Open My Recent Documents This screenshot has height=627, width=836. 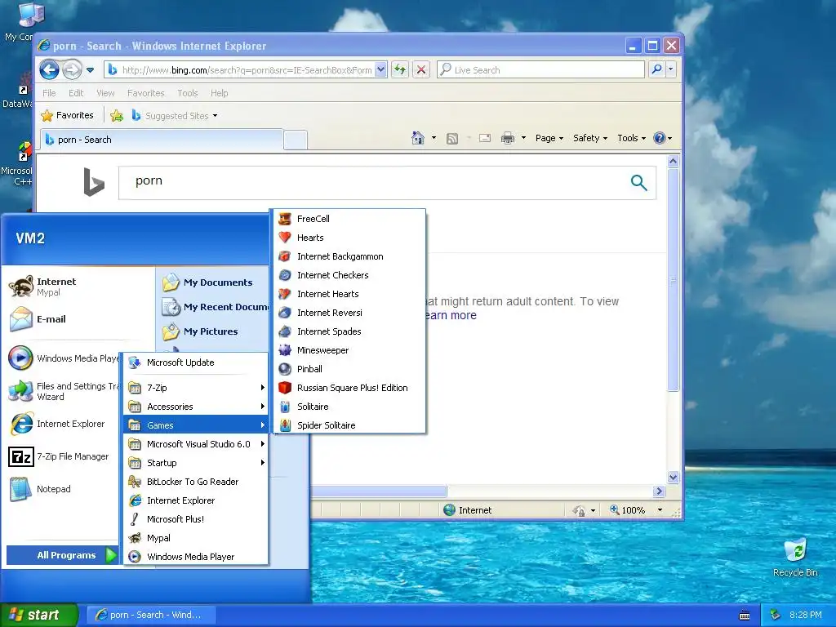[215, 307]
